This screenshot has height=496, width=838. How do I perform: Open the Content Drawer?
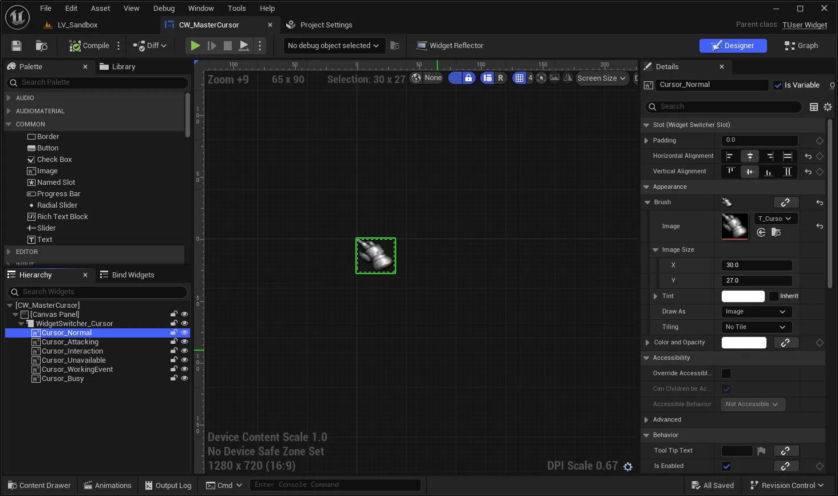click(x=39, y=486)
